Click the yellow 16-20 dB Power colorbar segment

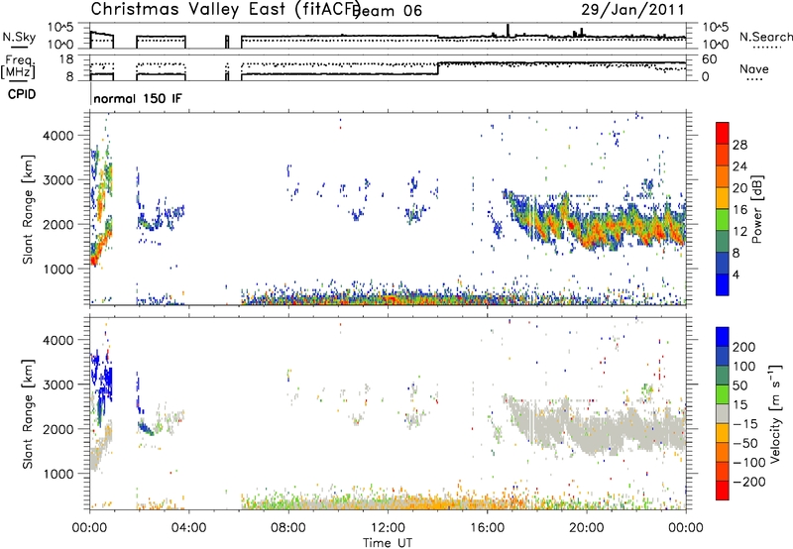(x=723, y=197)
